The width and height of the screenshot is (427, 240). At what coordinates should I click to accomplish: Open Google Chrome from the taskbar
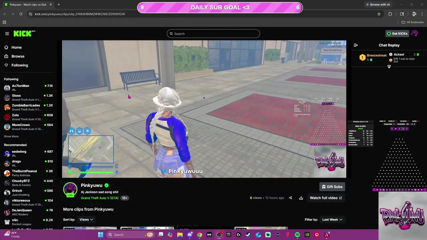click(x=199, y=235)
